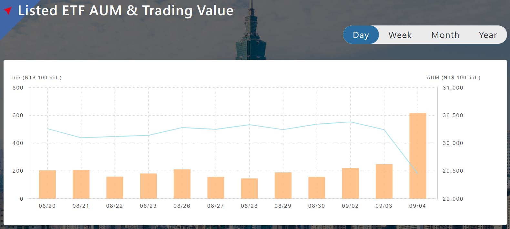Click the 09/02 trading value bar

(350, 183)
